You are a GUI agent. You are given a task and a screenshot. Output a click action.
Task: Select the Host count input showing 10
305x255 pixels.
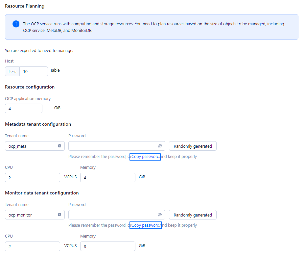33,71
